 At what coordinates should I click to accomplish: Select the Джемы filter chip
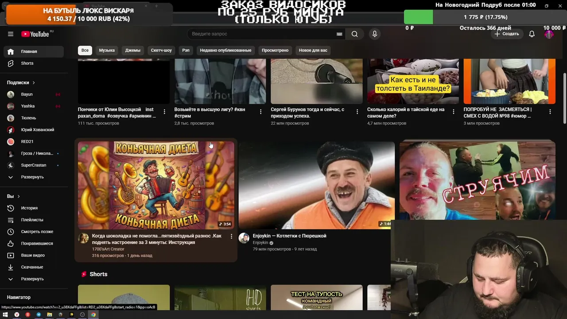[x=133, y=50]
